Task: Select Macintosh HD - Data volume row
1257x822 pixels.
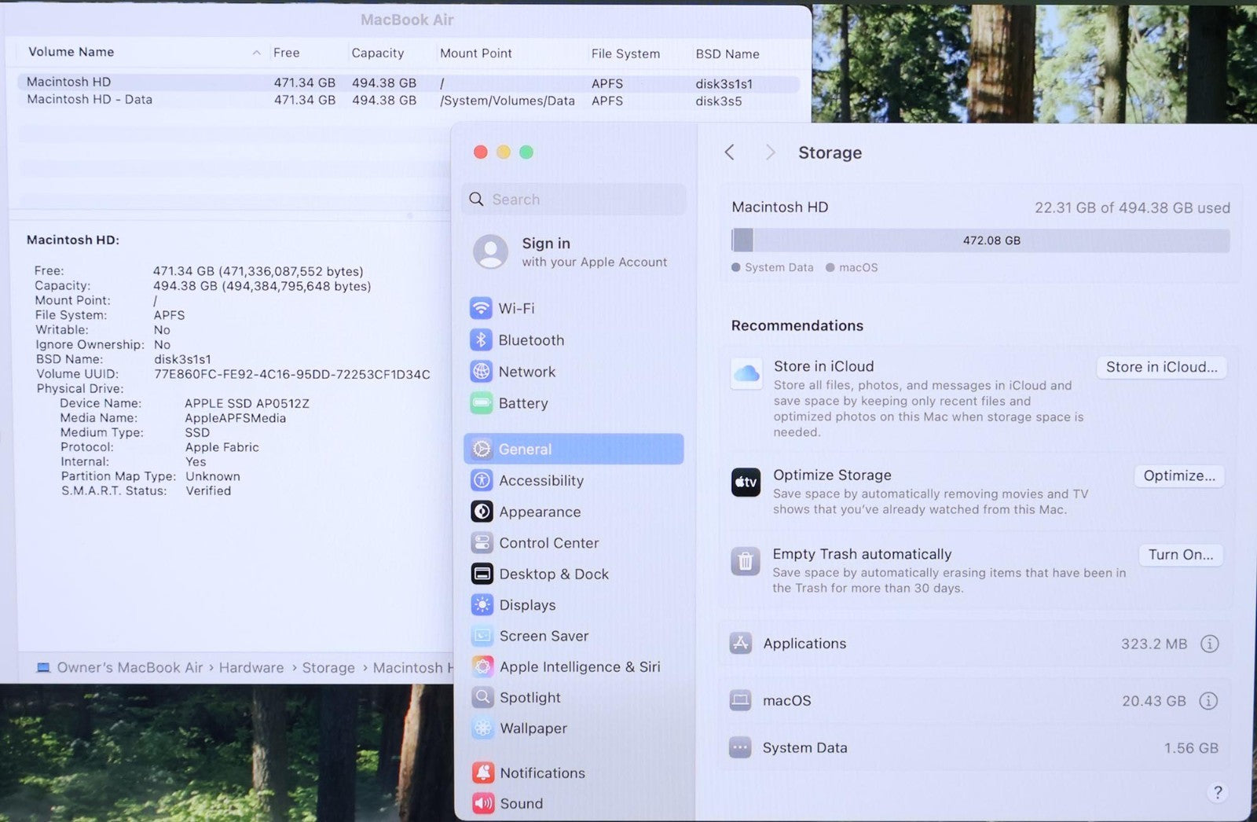Action: click(x=90, y=100)
